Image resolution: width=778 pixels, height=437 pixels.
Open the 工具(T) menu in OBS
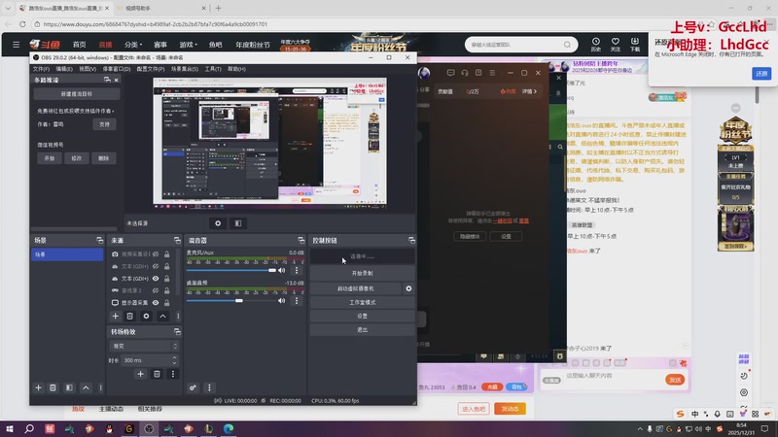tap(213, 69)
